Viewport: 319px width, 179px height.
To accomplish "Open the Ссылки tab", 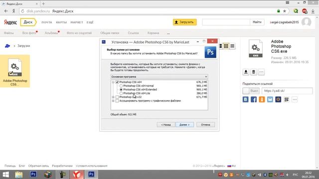I will (133, 33).
